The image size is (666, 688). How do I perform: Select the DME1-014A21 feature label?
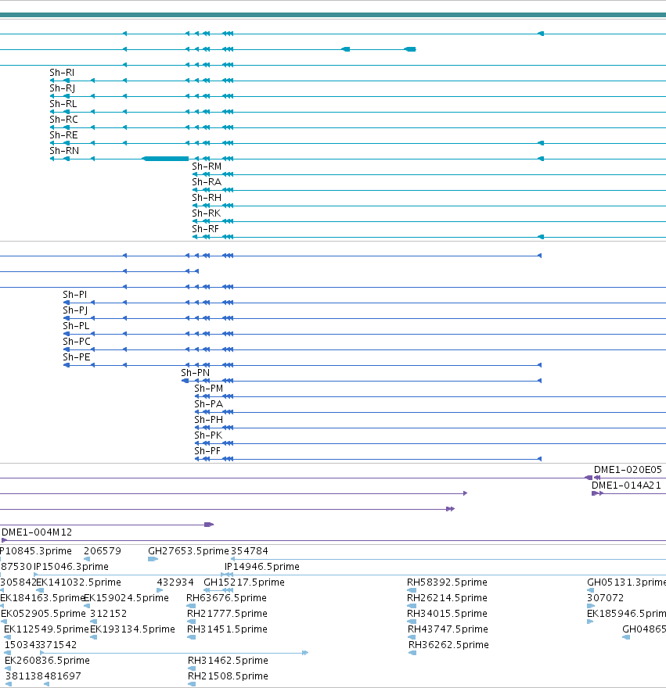tap(626, 486)
